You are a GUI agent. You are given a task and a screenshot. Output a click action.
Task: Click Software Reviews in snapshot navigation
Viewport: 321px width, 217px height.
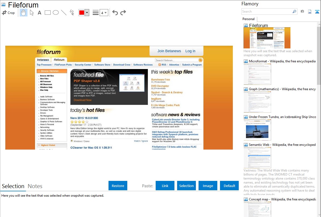143,65
